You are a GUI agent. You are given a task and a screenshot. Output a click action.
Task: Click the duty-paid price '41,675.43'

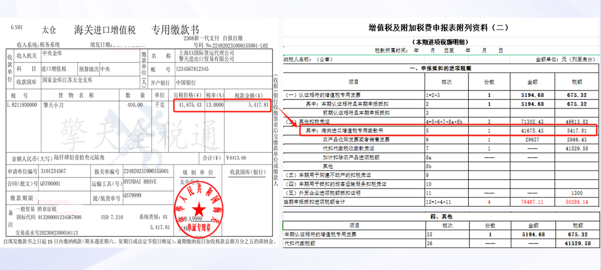coord(190,105)
